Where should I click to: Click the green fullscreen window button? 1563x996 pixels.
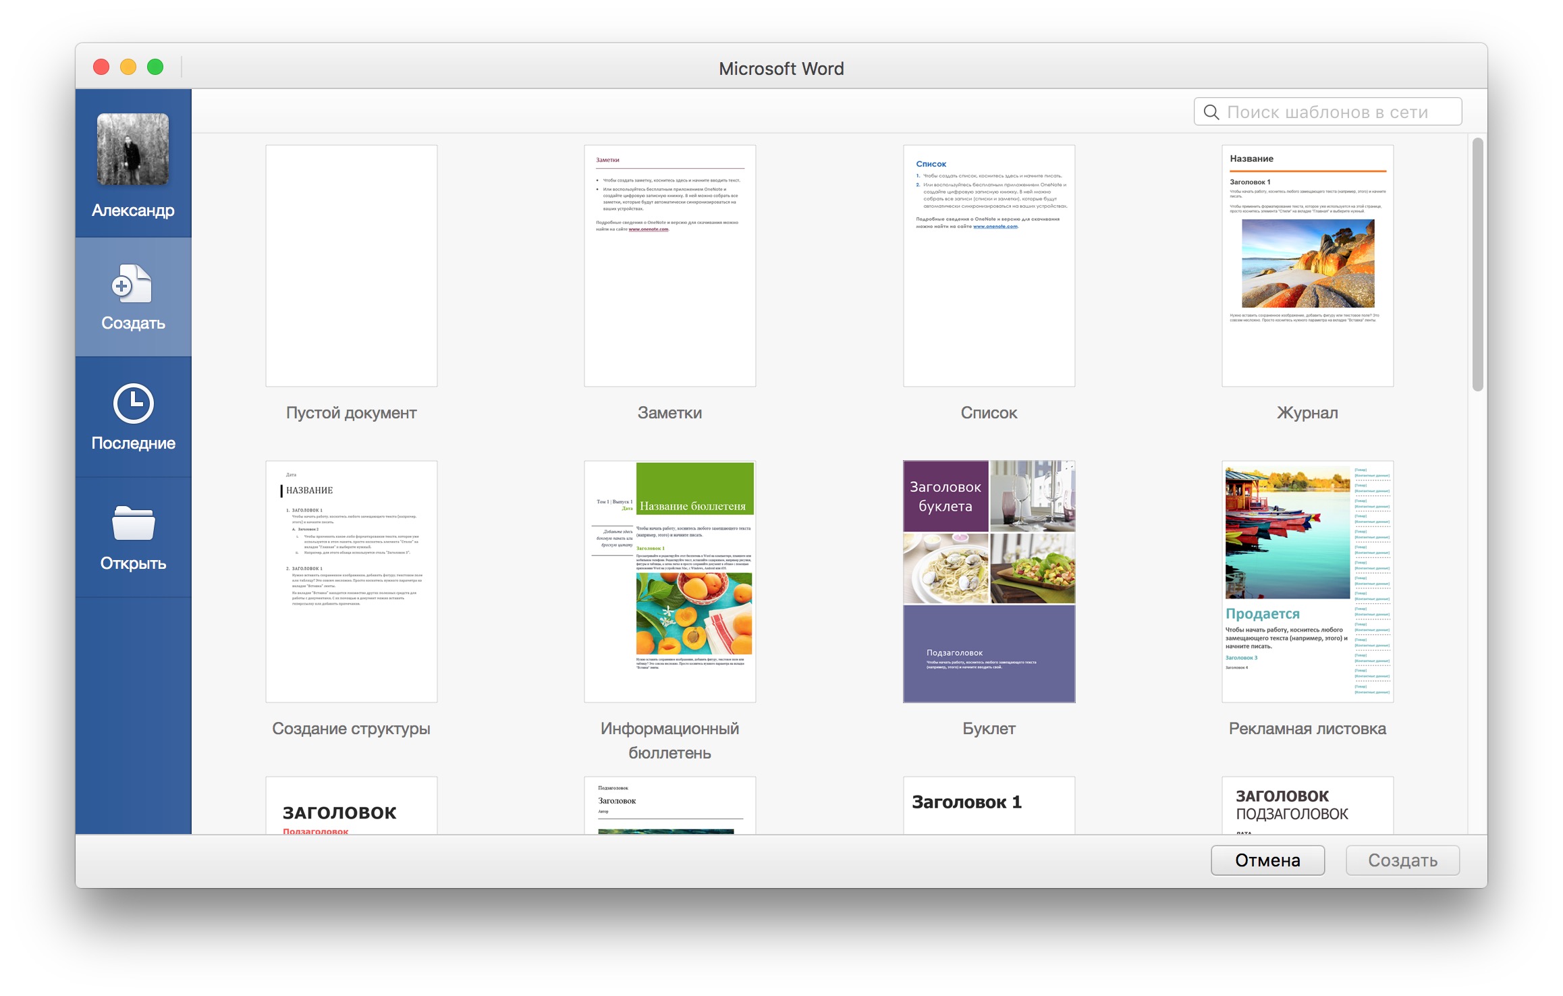pyautogui.click(x=155, y=67)
